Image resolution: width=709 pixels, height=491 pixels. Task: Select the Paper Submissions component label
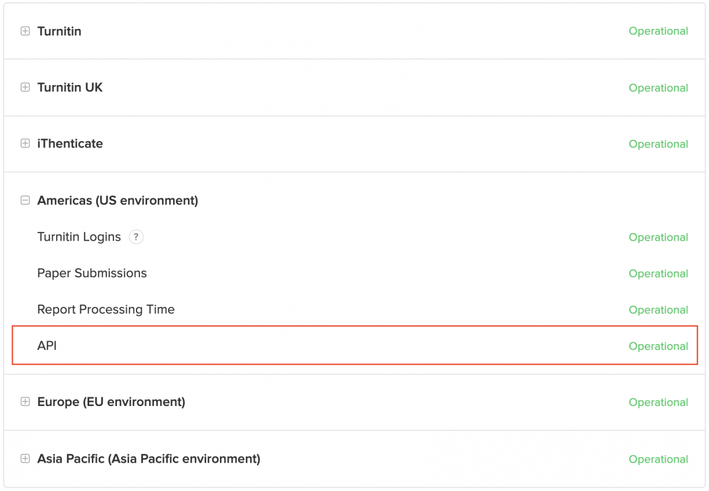coord(92,273)
